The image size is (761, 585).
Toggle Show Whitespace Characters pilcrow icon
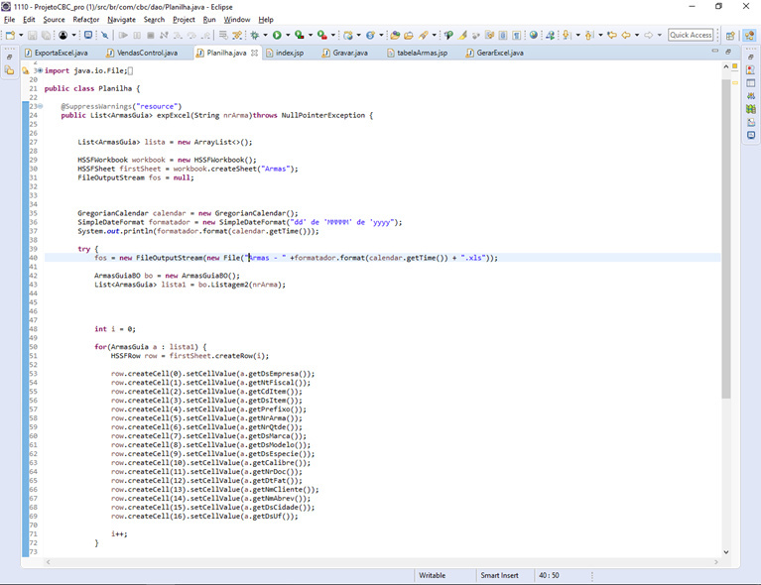(x=517, y=35)
